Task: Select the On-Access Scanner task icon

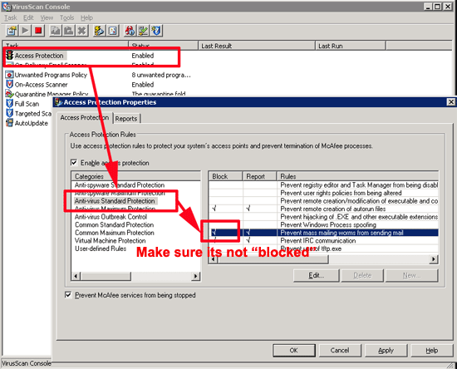Action: pyautogui.click(x=9, y=84)
